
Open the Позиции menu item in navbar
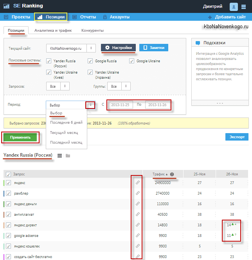51,17
